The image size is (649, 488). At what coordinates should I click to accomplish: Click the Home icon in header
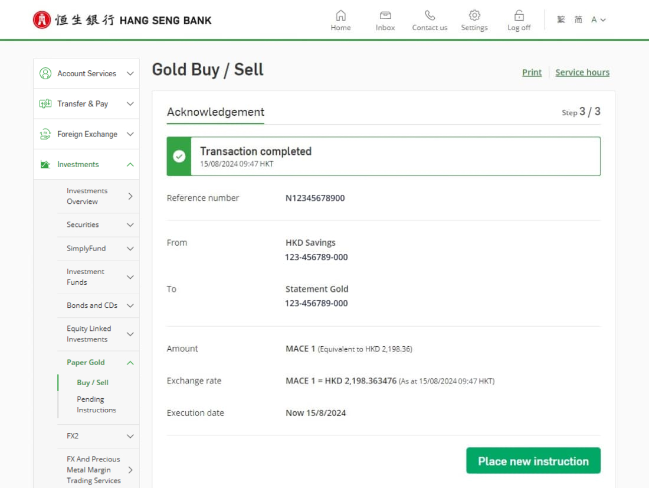tap(340, 15)
